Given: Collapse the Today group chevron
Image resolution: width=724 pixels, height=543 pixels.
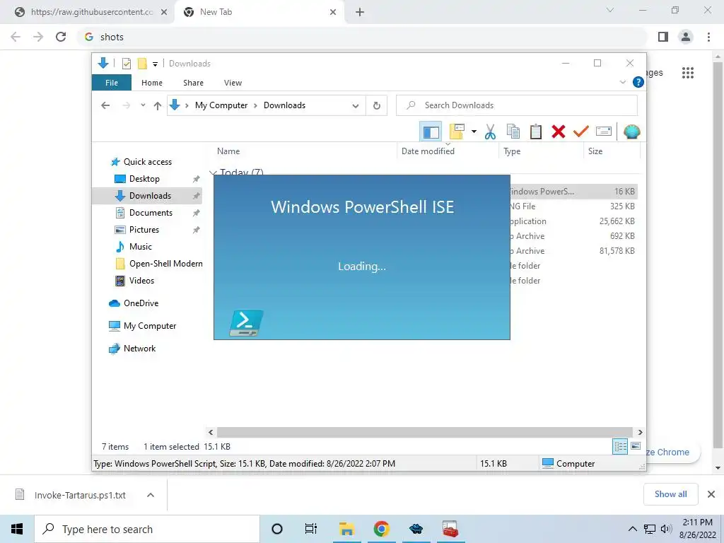Looking at the screenshot, I should pyautogui.click(x=213, y=173).
